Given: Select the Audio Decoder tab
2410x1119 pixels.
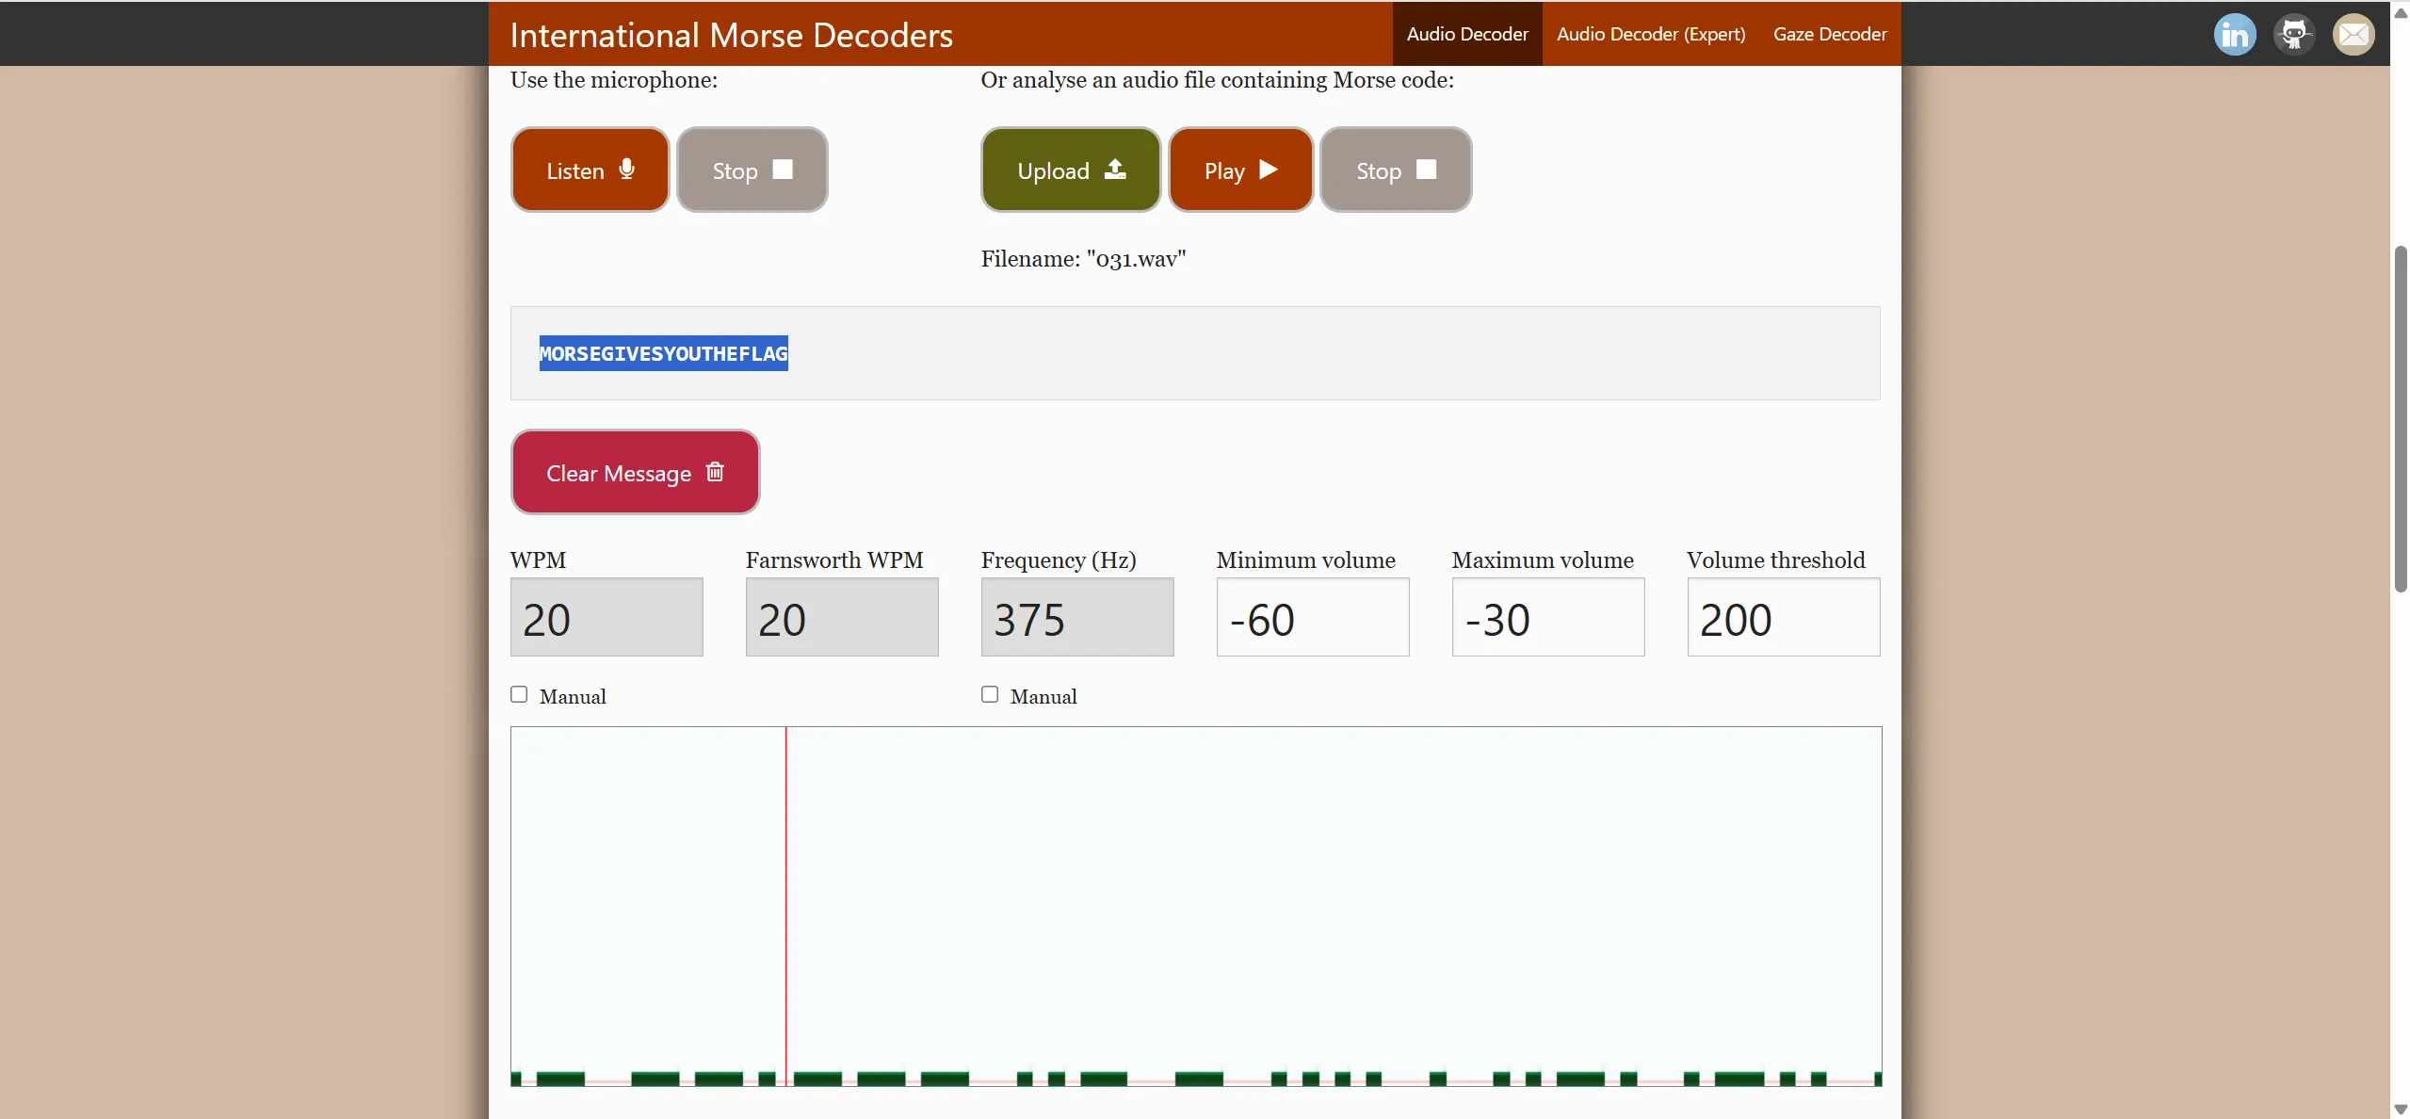Looking at the screenshot, I should (x=1466, y=34).
